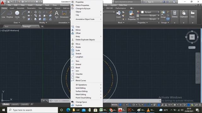Select the Polyline tool

tap(10, 14)
